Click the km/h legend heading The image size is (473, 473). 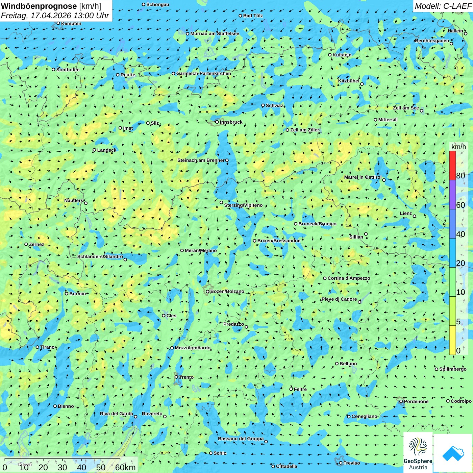click(458, 147)
